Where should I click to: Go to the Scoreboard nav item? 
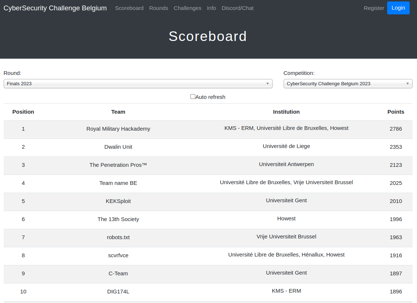pyautogui.click(x=129, y=8)
